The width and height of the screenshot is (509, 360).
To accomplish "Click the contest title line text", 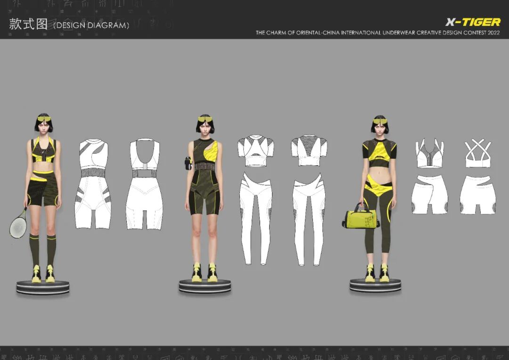I will [x=378, y=33].
